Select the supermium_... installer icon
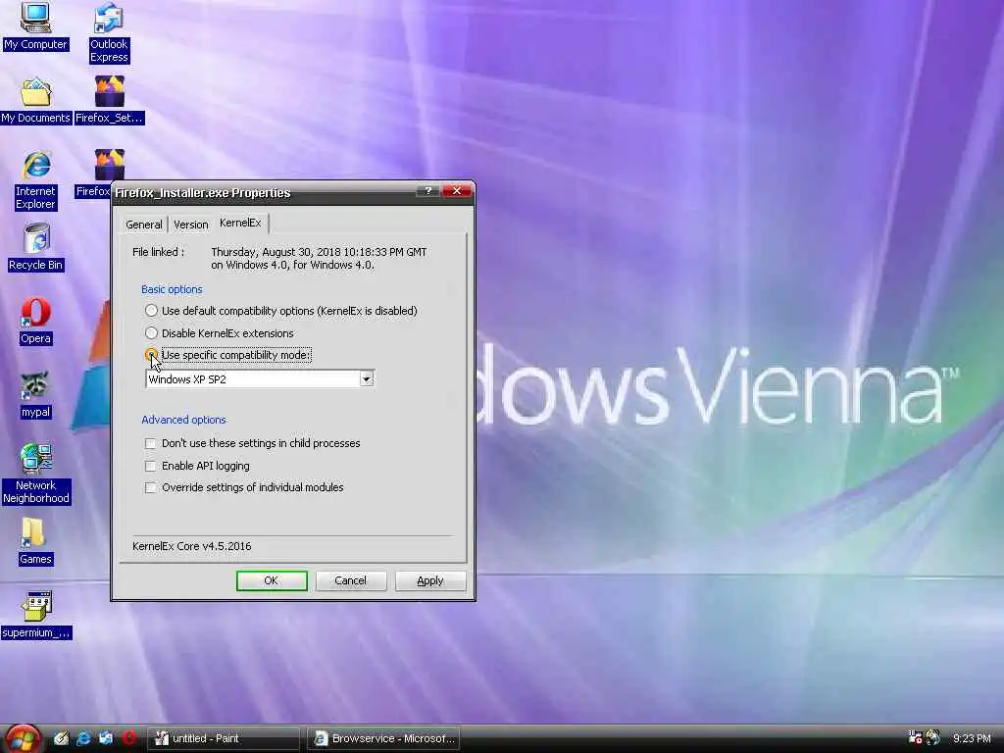 36,615
